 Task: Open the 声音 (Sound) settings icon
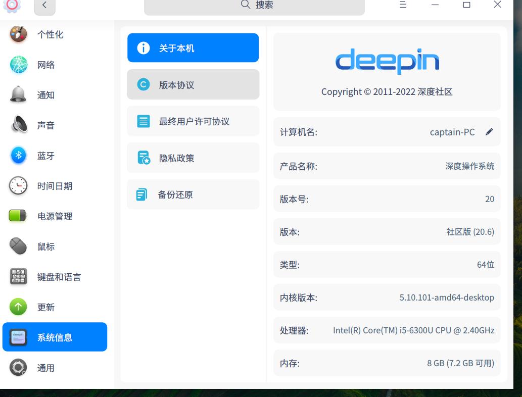tap(18, 125)
